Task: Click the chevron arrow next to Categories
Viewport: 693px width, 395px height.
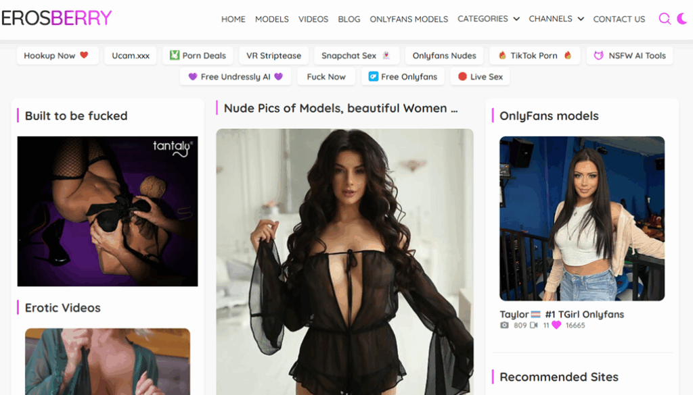Action: [x=516, y=20]
